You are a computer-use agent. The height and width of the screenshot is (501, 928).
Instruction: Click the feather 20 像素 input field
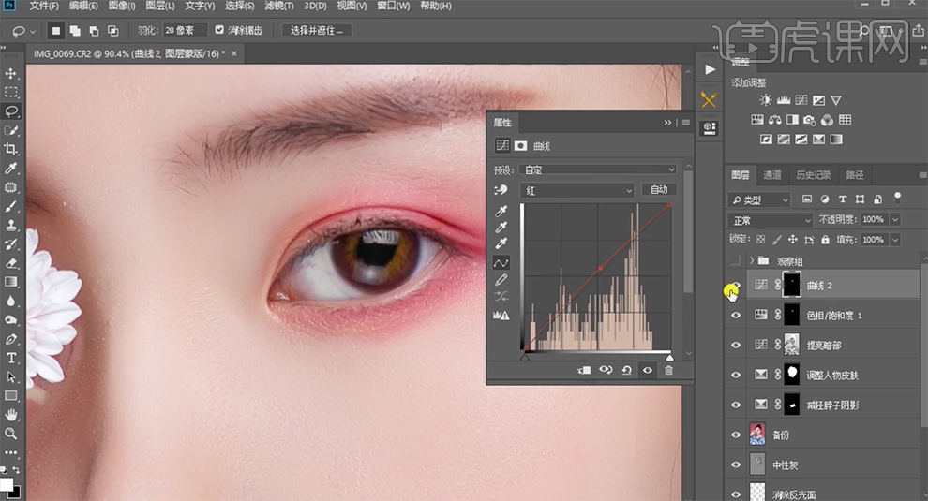pyautogui.click(x=185, y=30)
